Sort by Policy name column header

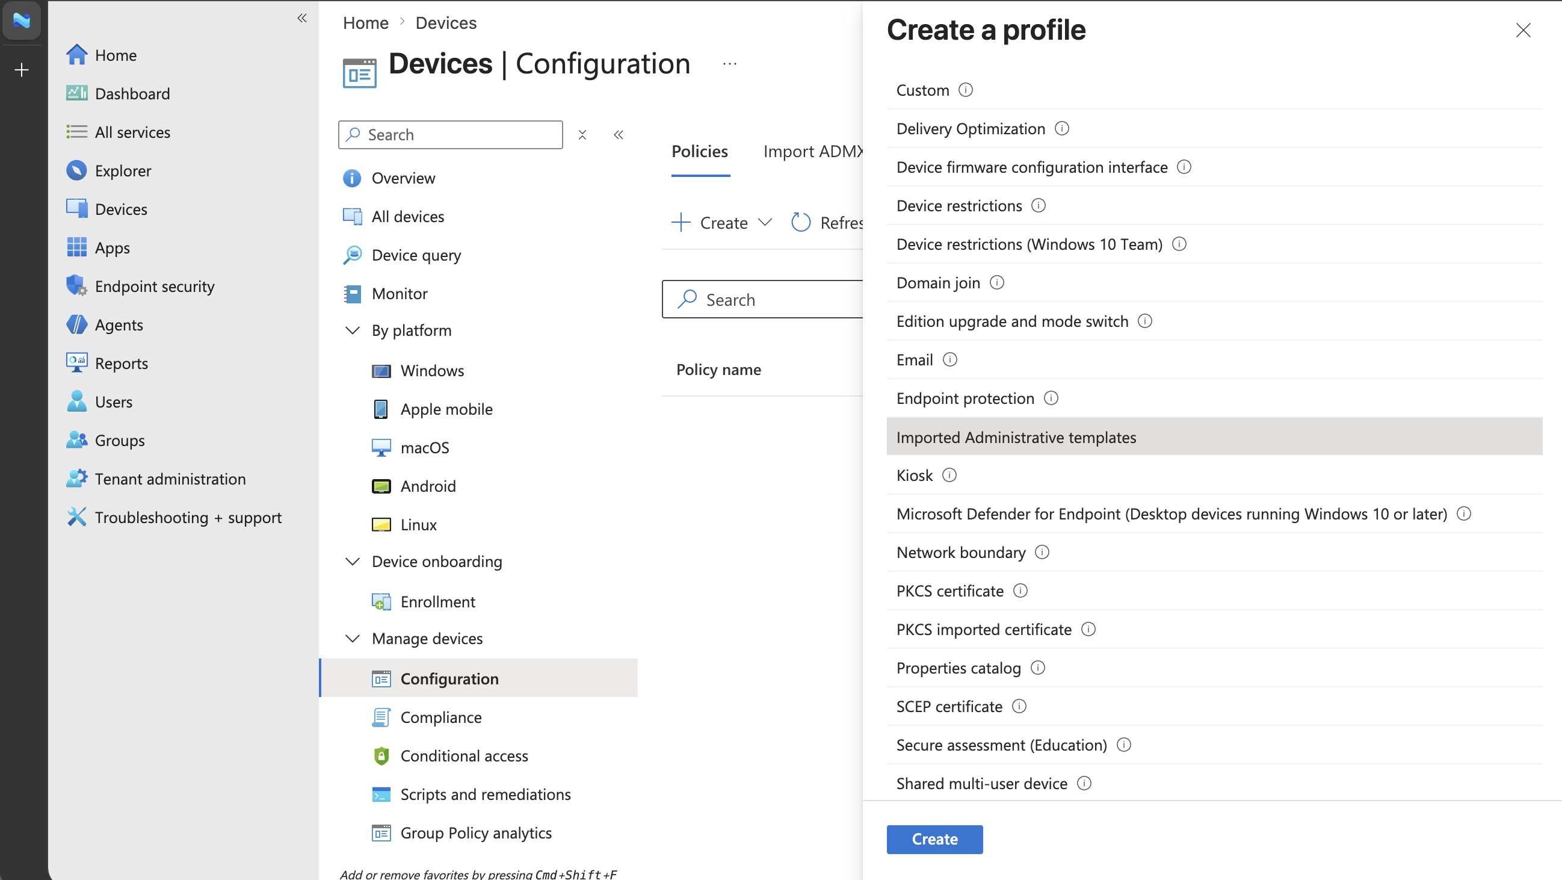pyautogui.click(x=718, y=370)
